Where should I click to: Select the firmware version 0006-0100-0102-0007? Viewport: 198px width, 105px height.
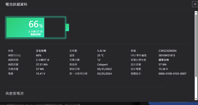click(172, 74)
